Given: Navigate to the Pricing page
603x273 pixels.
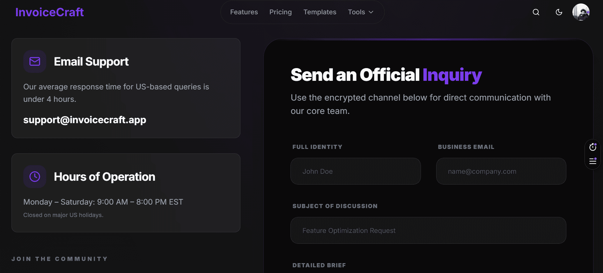Looking at the screenshot, I should coord(281,12).
